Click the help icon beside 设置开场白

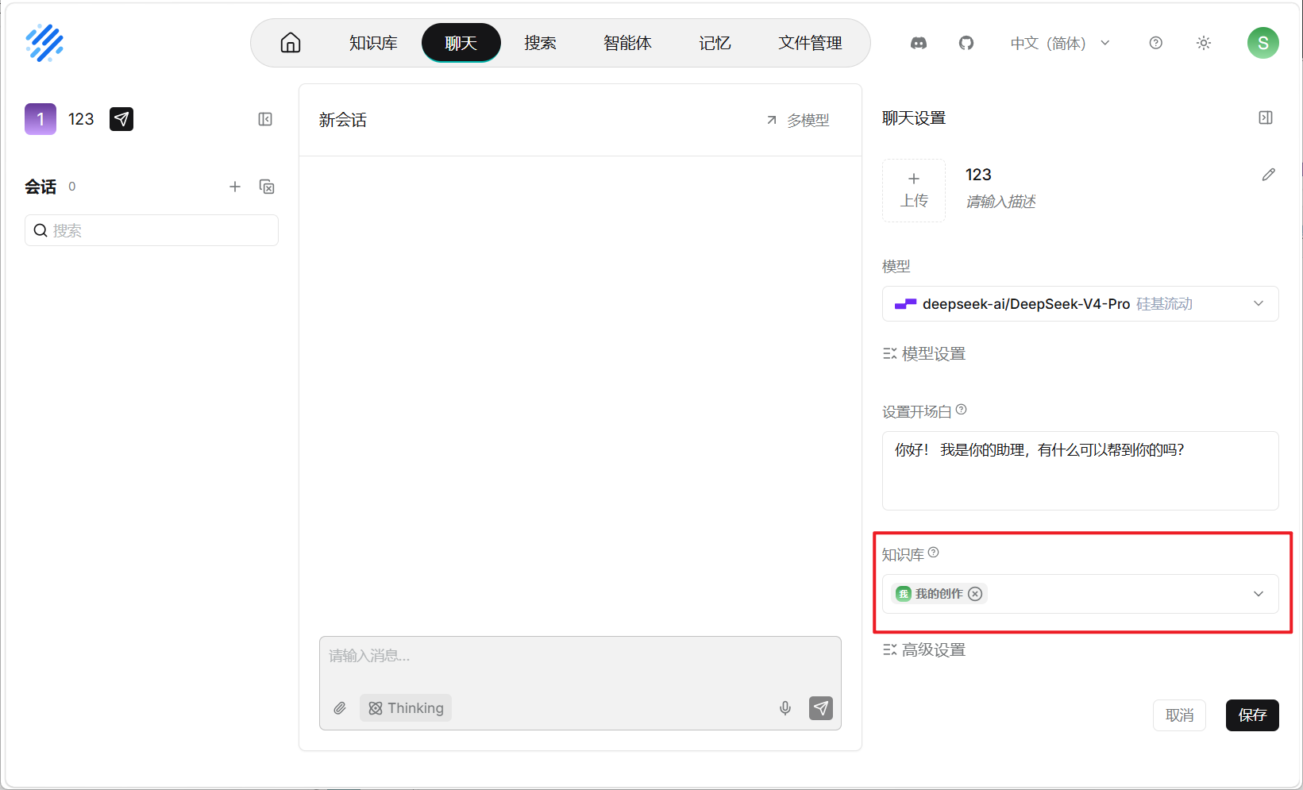(962, 410)
